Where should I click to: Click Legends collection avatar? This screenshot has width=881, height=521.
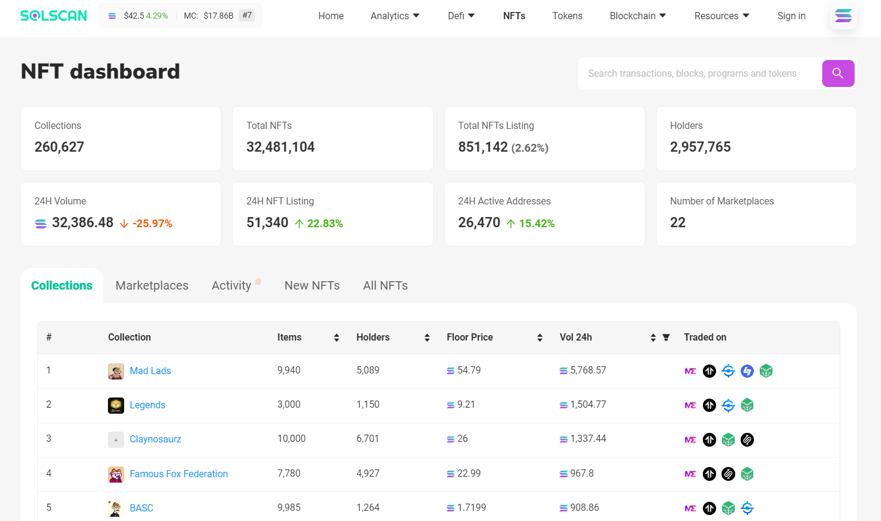116,405
